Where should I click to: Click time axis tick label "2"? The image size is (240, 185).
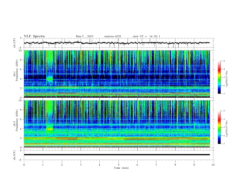62,165
